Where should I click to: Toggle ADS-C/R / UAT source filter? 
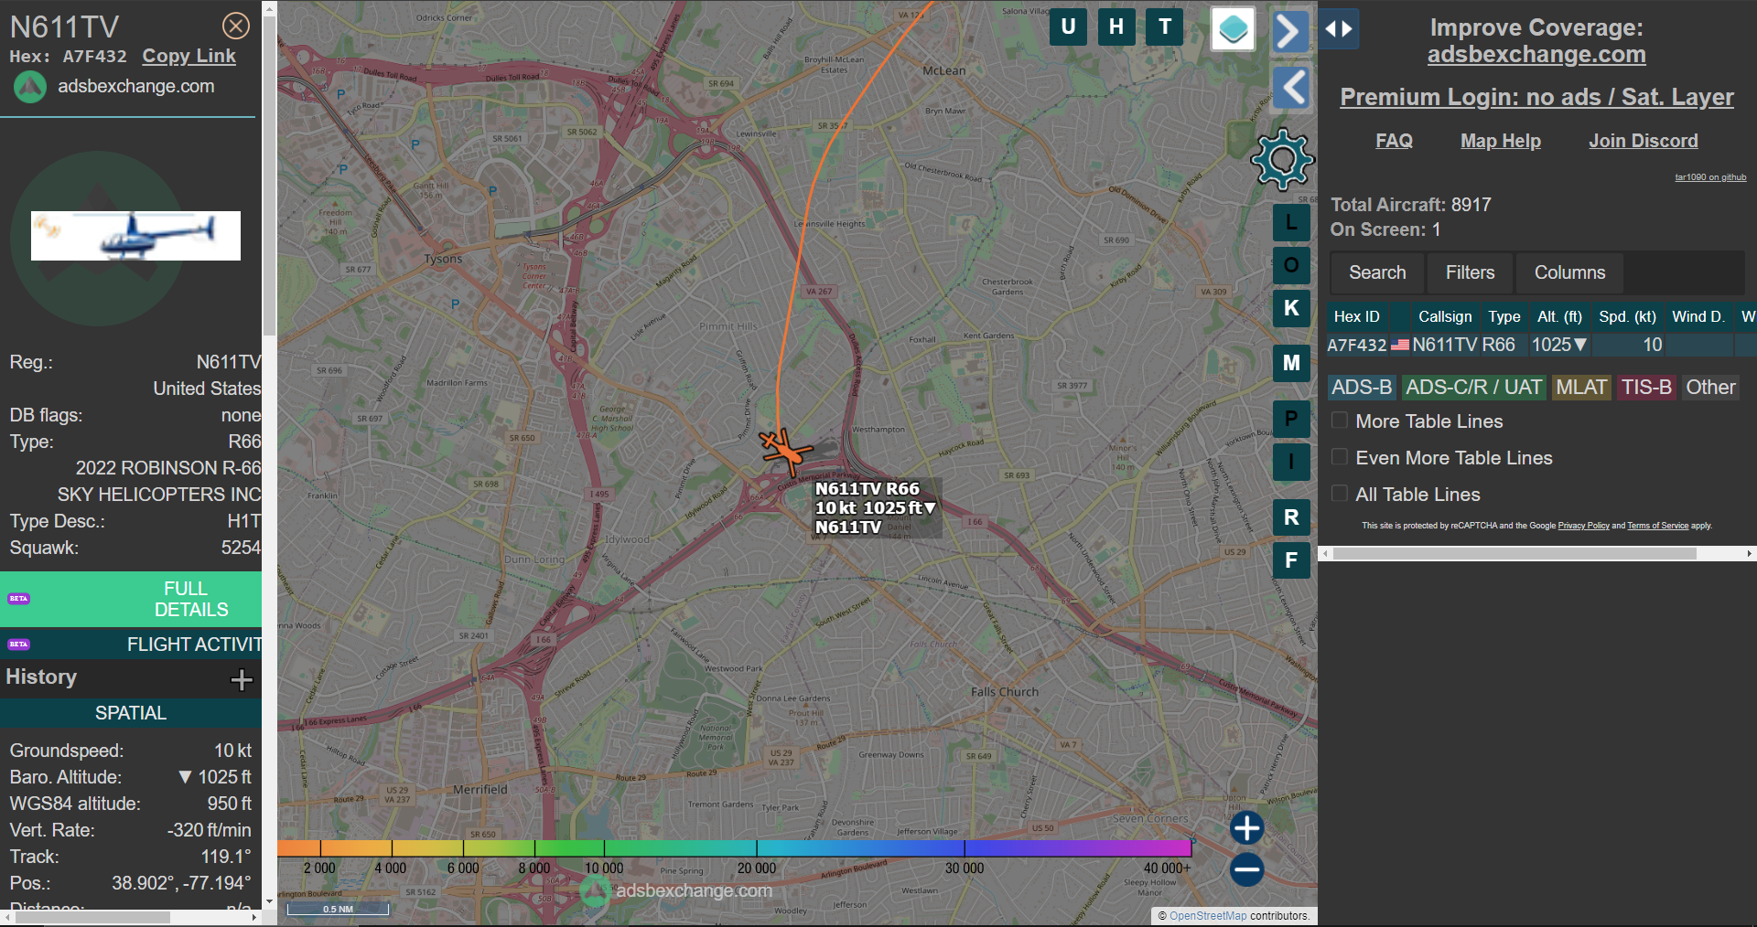pos(1473,388)
